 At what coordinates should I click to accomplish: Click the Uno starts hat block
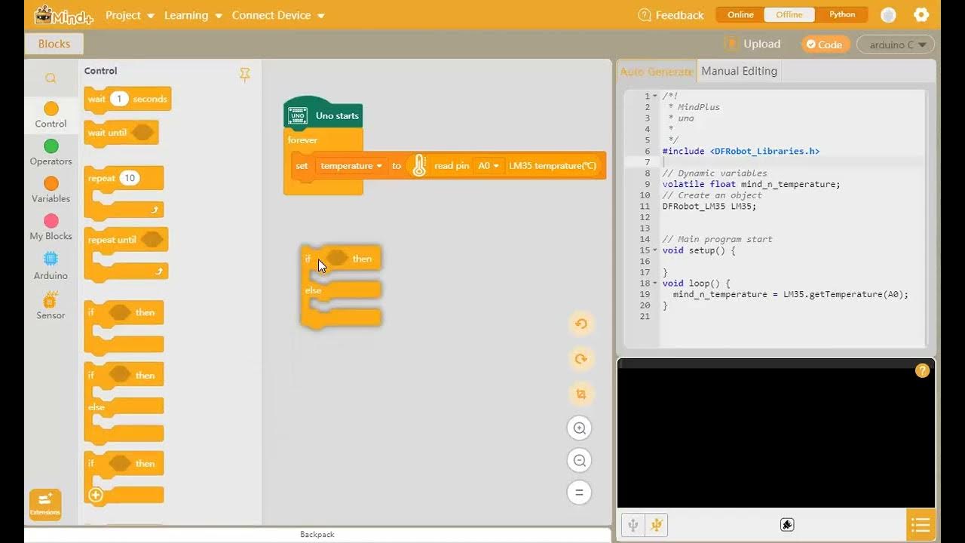pyautogui.click(x=323, y=115)
